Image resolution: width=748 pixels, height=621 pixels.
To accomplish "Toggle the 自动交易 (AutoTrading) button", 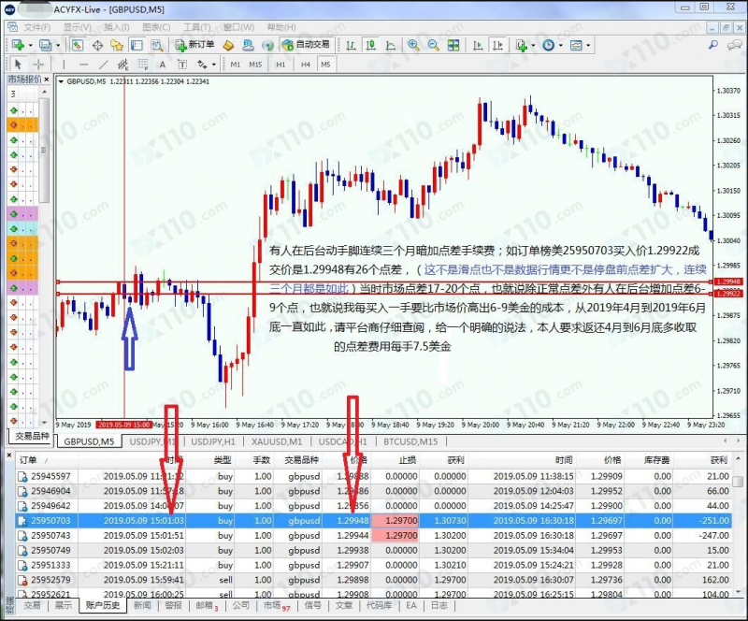I will tap(306, 44).
